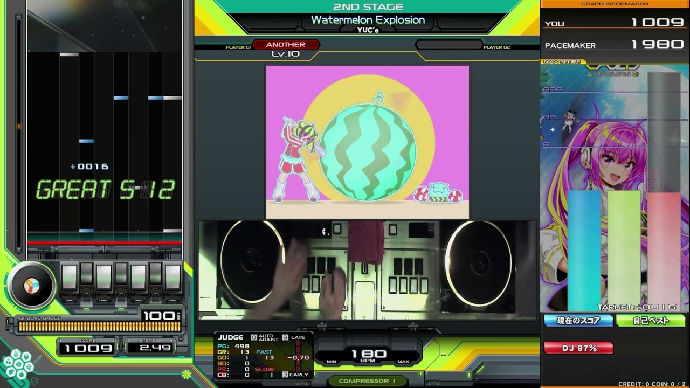This screenshot has height=388, width=690.
Task: Click the MAX SCORE label
Action: tap(562, 61)
